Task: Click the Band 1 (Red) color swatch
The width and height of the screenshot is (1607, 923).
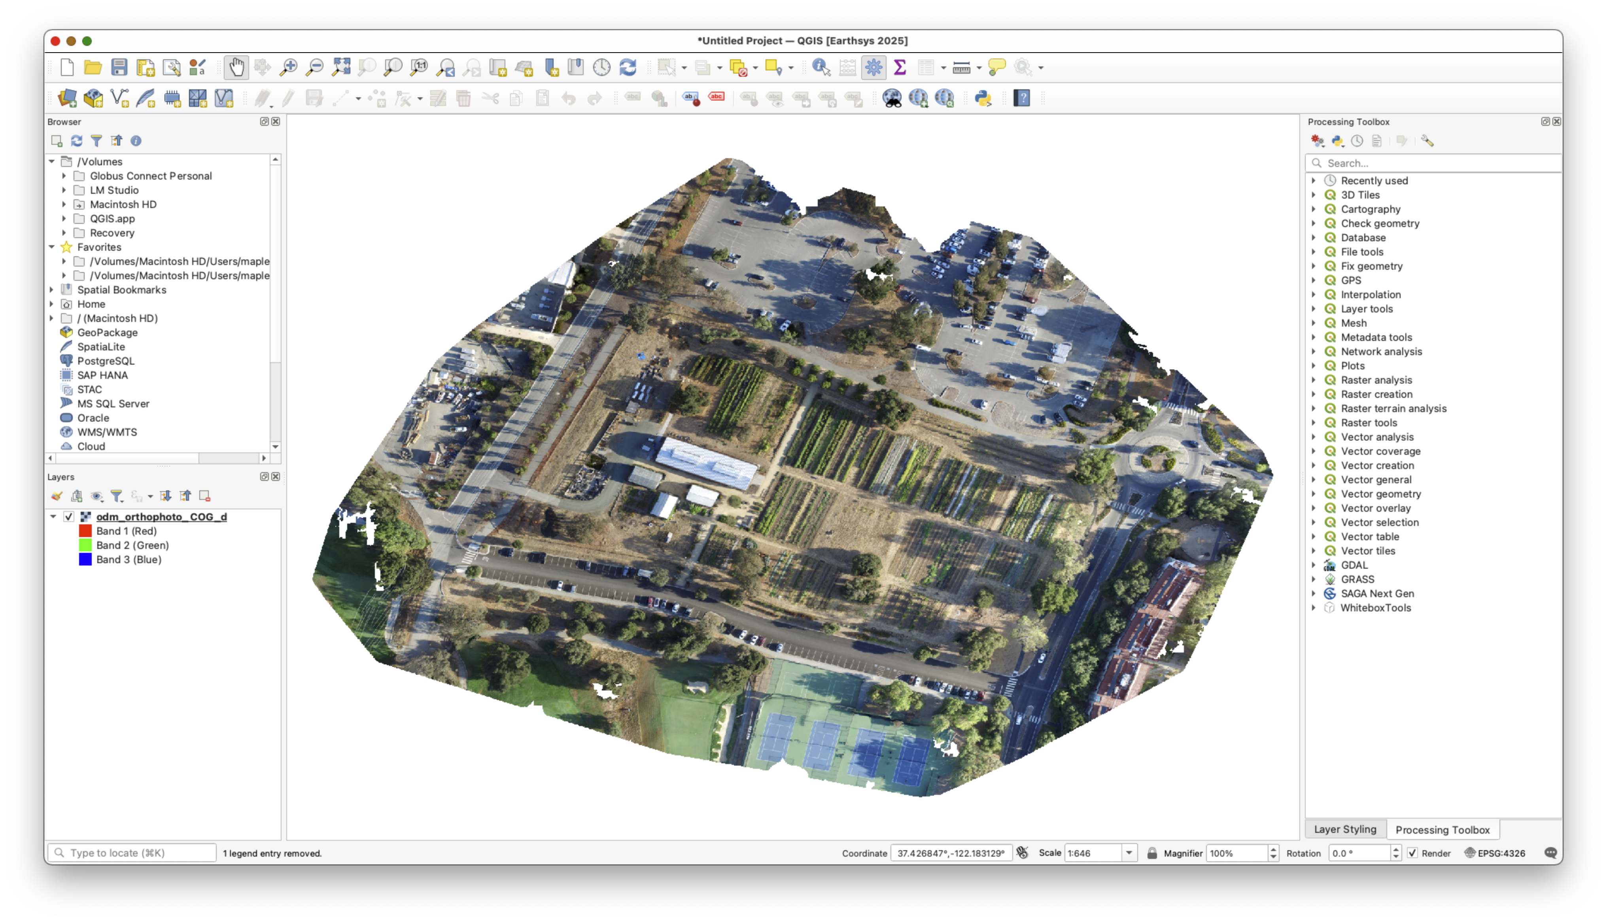Action: (x=85, y=531)
